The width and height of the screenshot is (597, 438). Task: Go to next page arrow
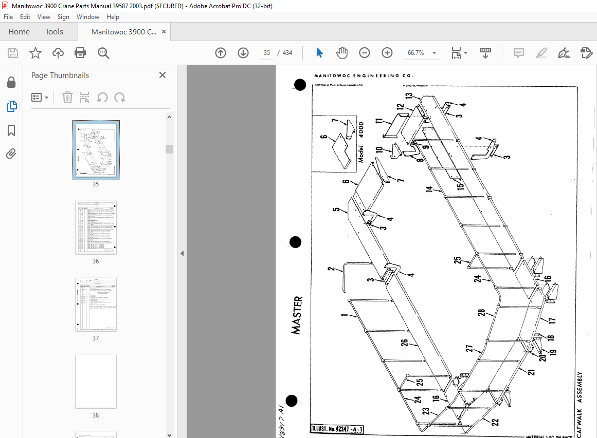point(243,53)
